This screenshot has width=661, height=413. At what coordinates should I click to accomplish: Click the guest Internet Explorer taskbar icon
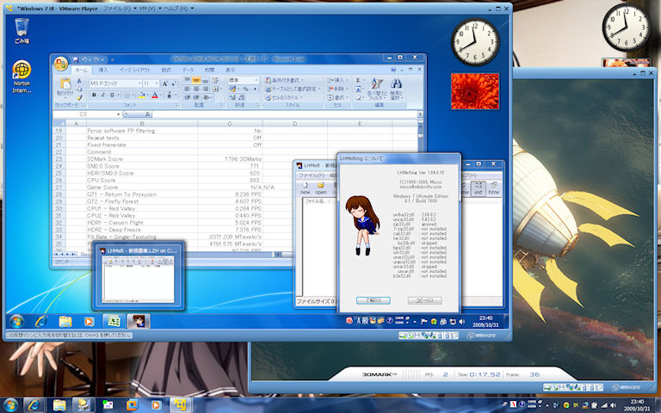[x=41, y=321]
